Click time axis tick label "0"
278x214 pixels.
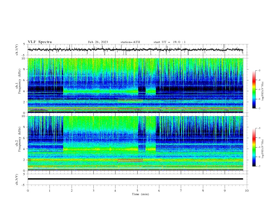point(28,191)
